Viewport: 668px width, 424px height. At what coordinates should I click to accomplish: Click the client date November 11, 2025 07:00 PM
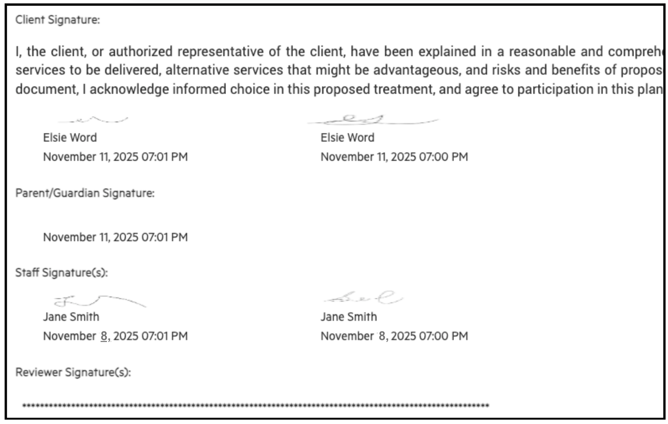tap(394, 157)
